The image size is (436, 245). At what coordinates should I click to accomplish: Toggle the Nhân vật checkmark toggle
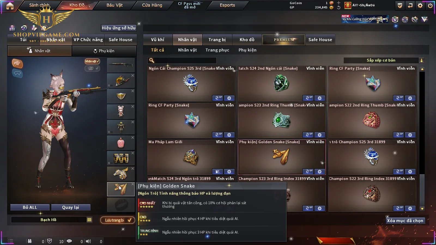(x=92, y=61)
